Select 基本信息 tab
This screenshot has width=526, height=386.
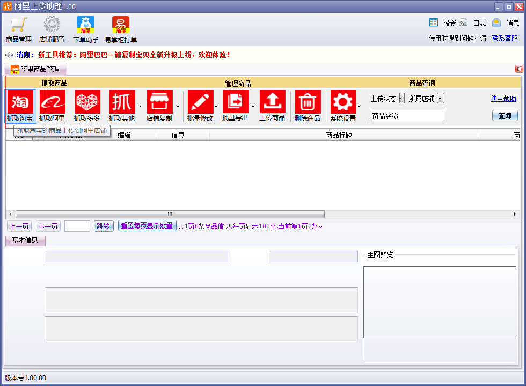[x=25, y=240]
